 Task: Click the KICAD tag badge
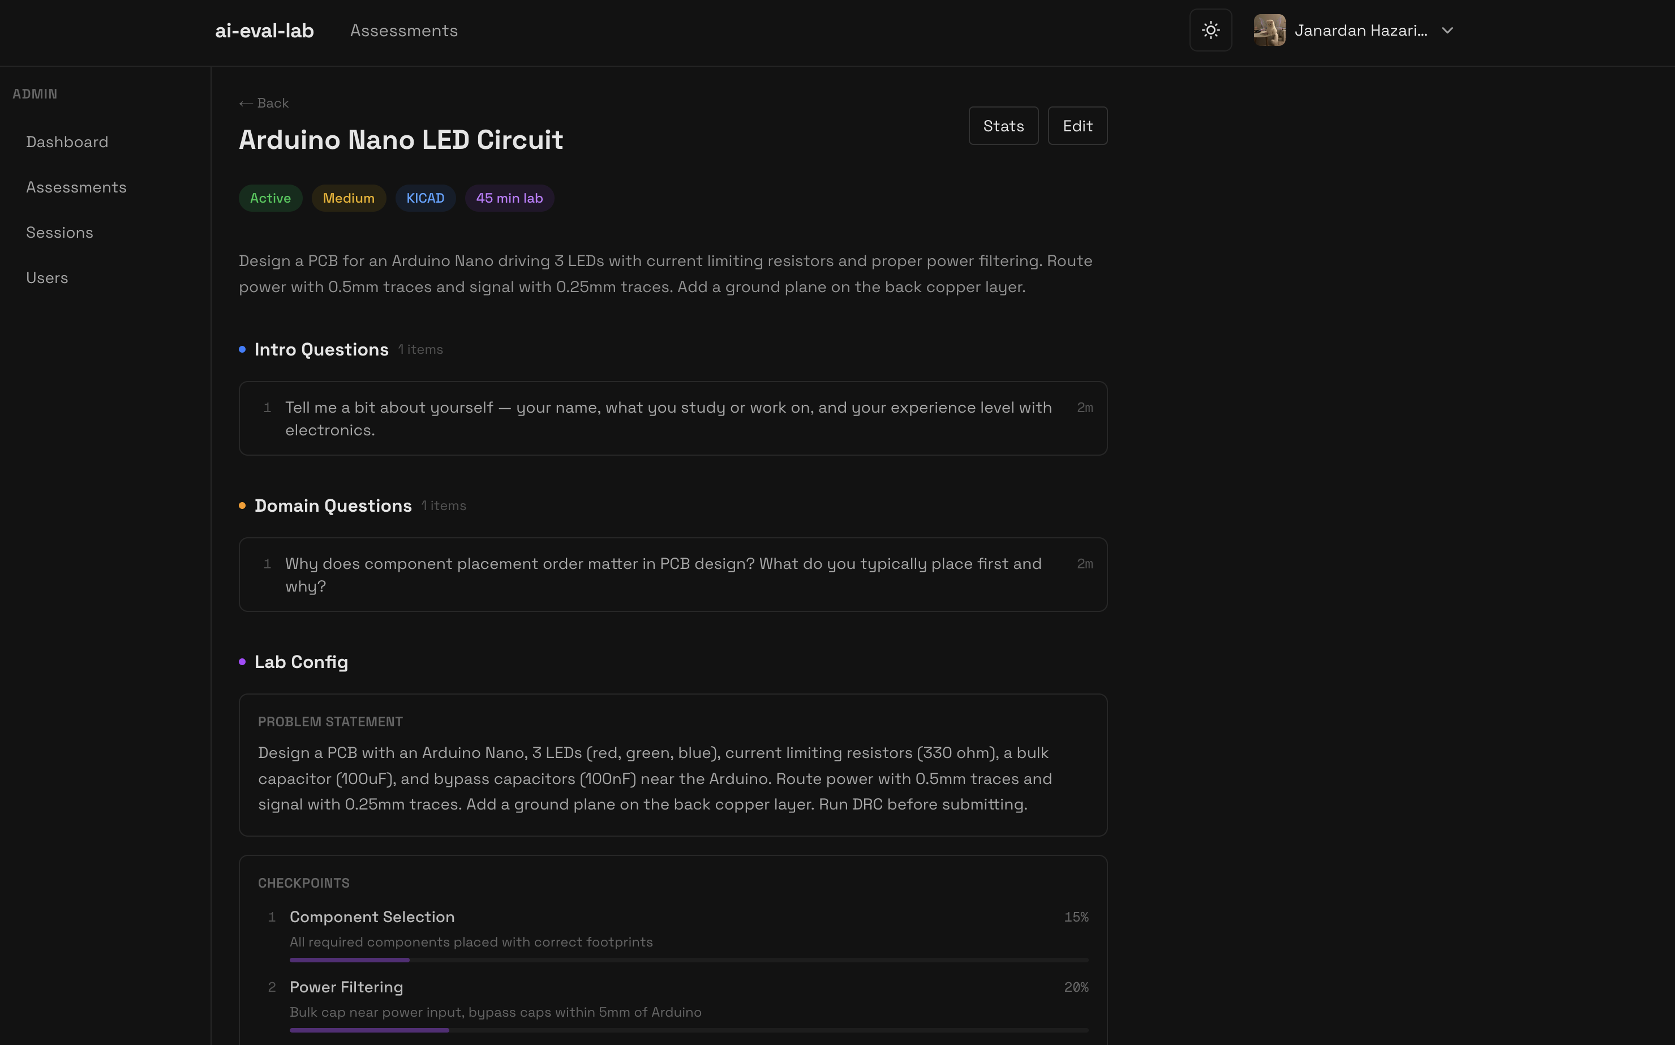[425, 198]
